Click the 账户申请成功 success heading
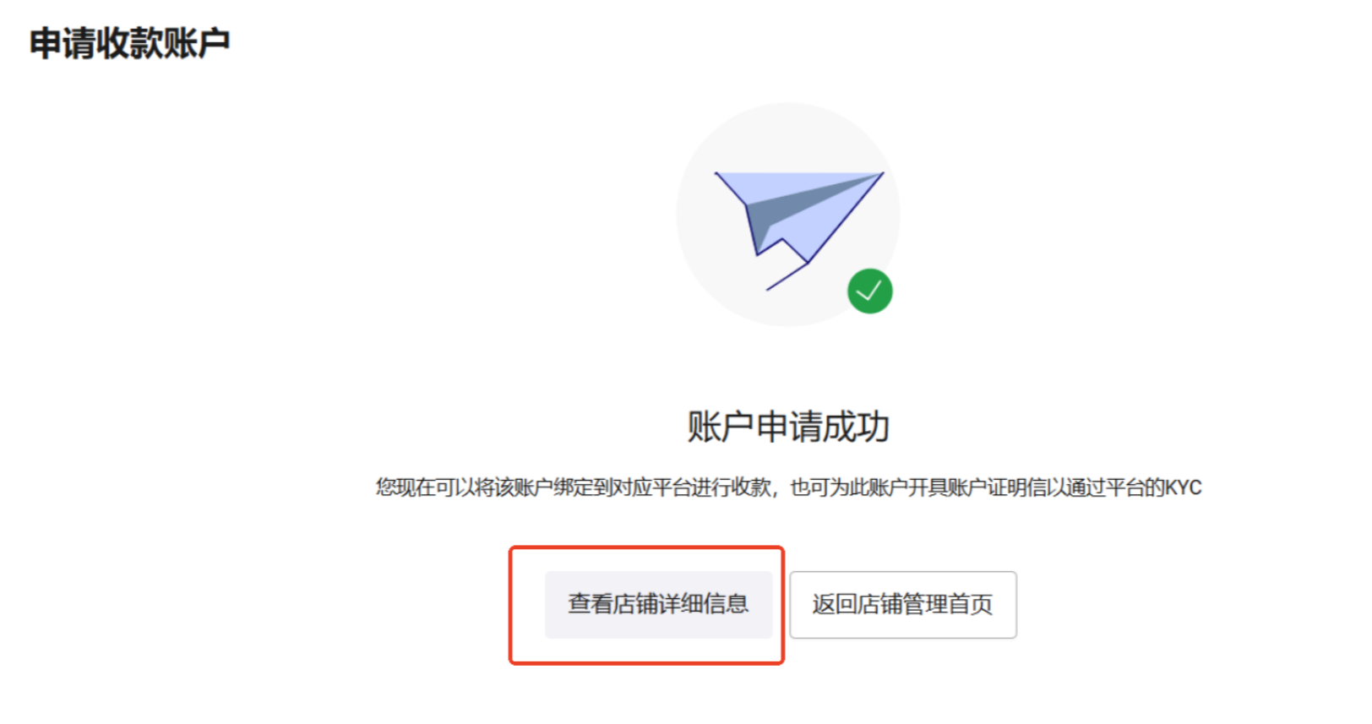Viewport: 1372px width, 724px height. point(788,427)
